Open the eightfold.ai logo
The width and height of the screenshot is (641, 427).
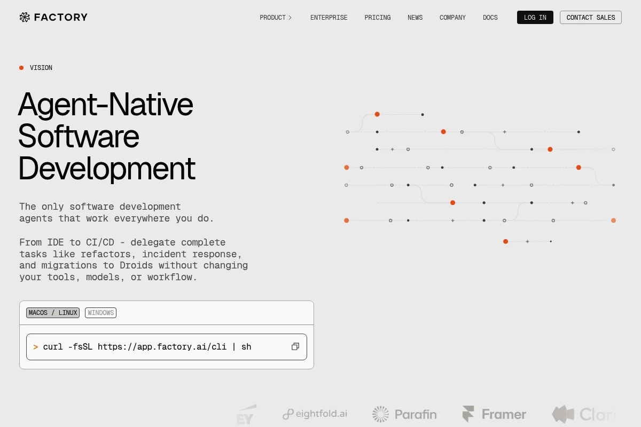315,414
